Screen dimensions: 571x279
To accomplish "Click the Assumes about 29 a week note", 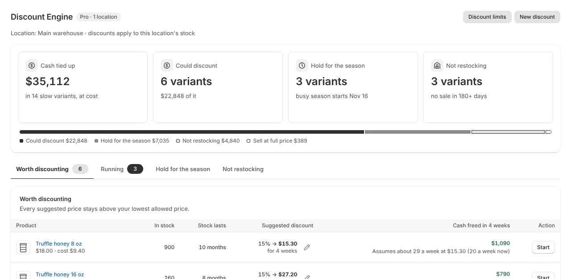I will [441, 251].
